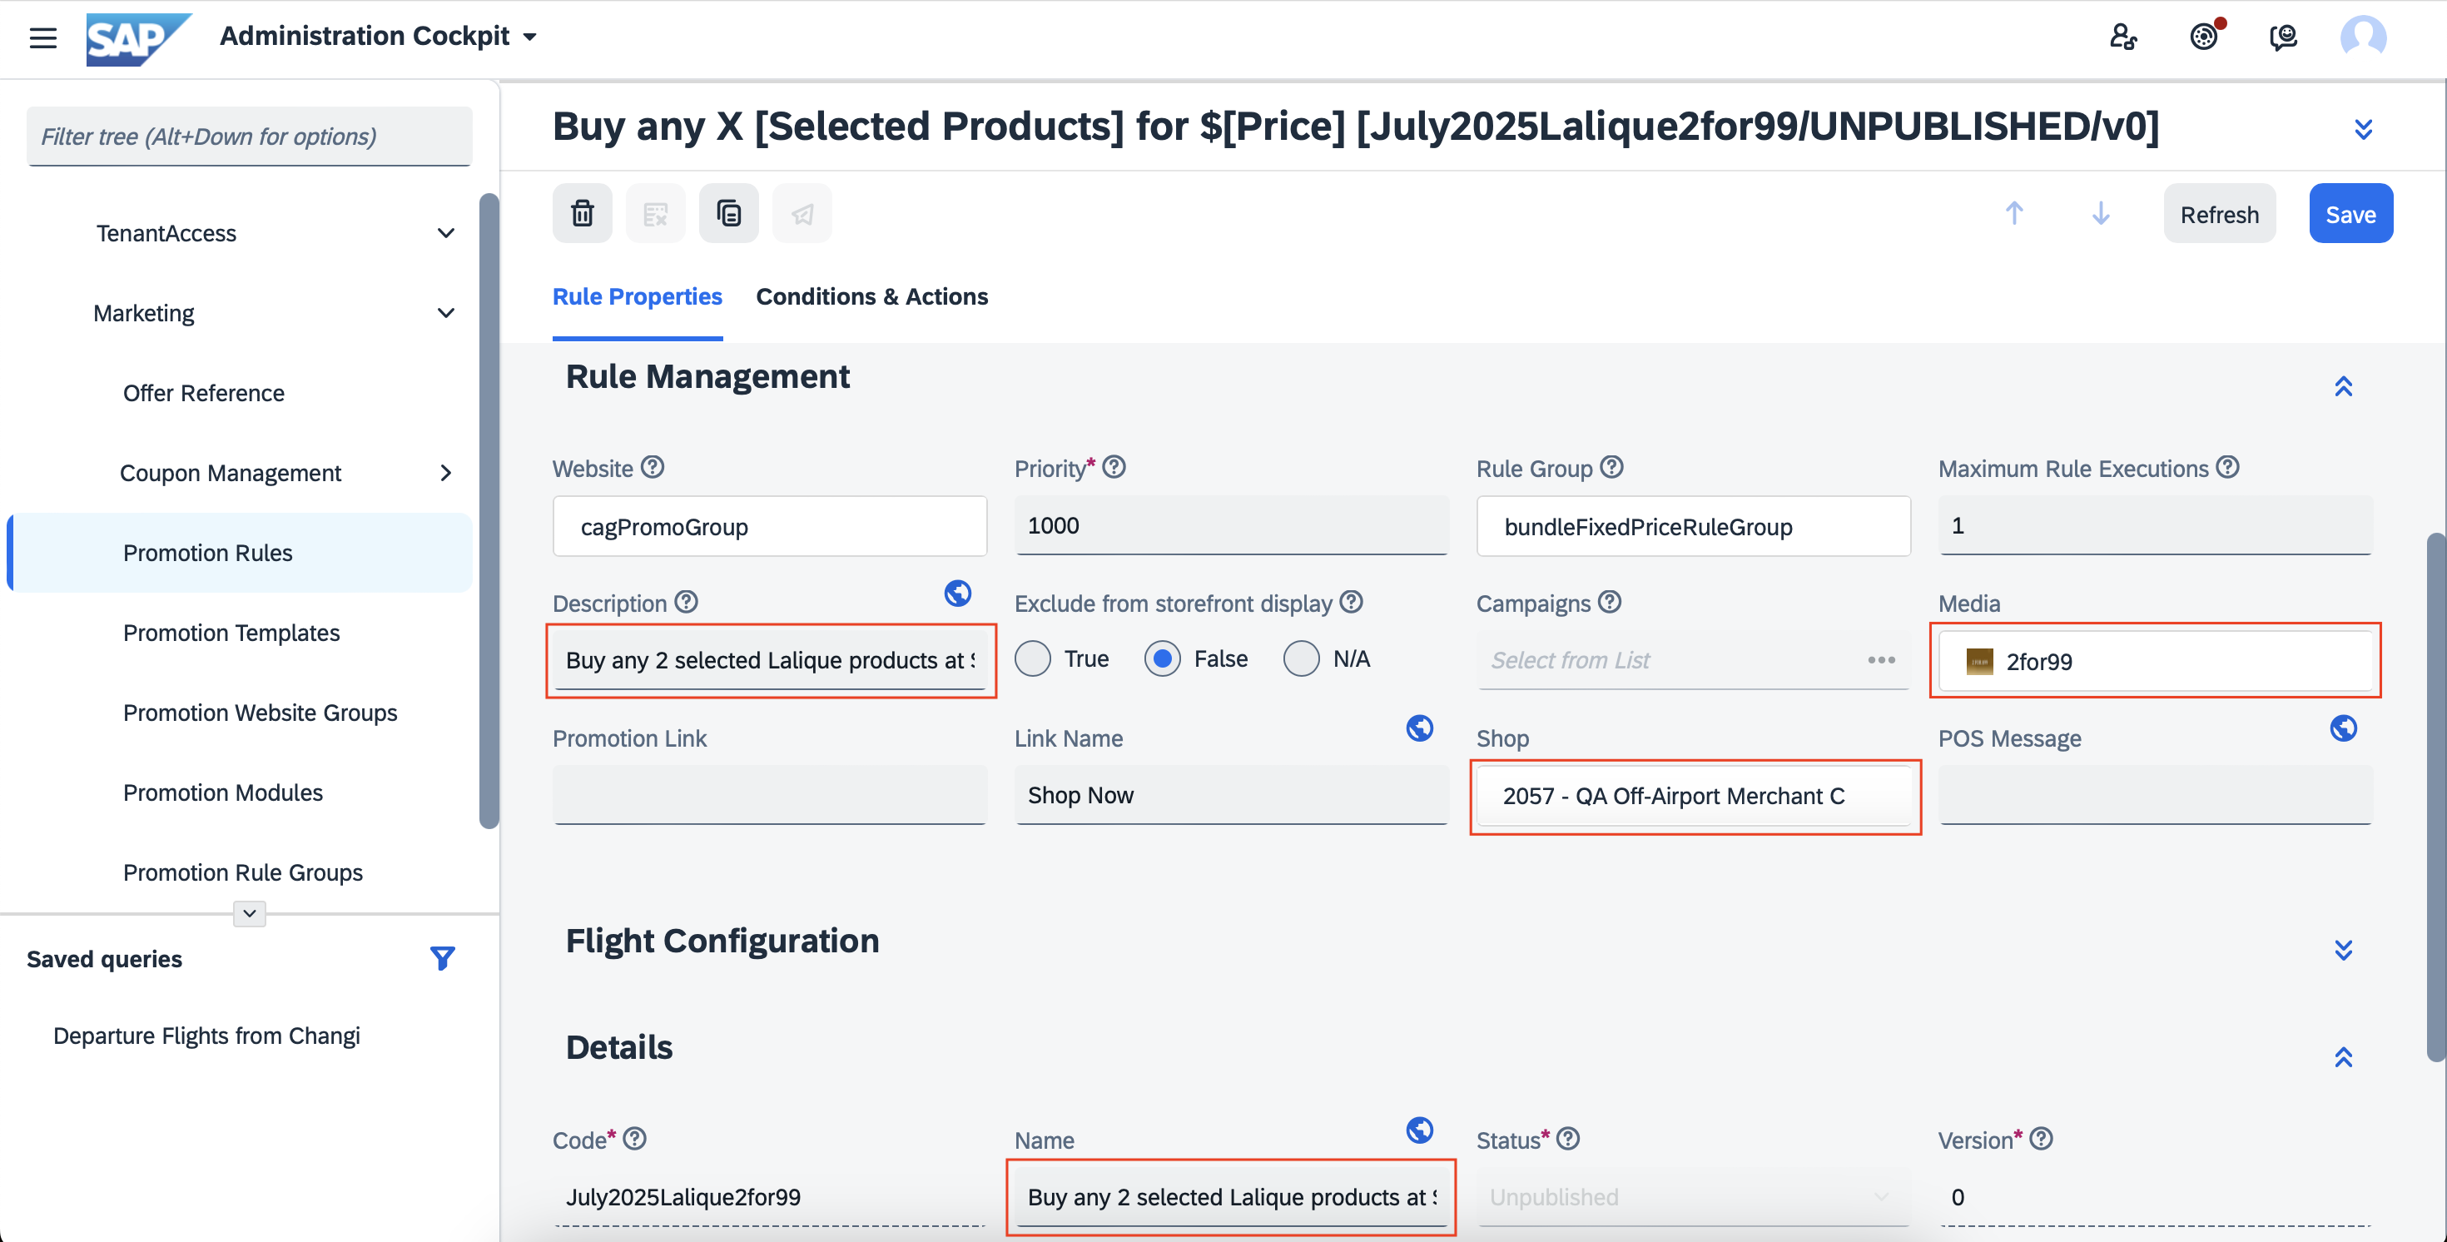2447x1242 pixels.
Task: Open Offer Reference in tree
Action: [x=203, y=392]
